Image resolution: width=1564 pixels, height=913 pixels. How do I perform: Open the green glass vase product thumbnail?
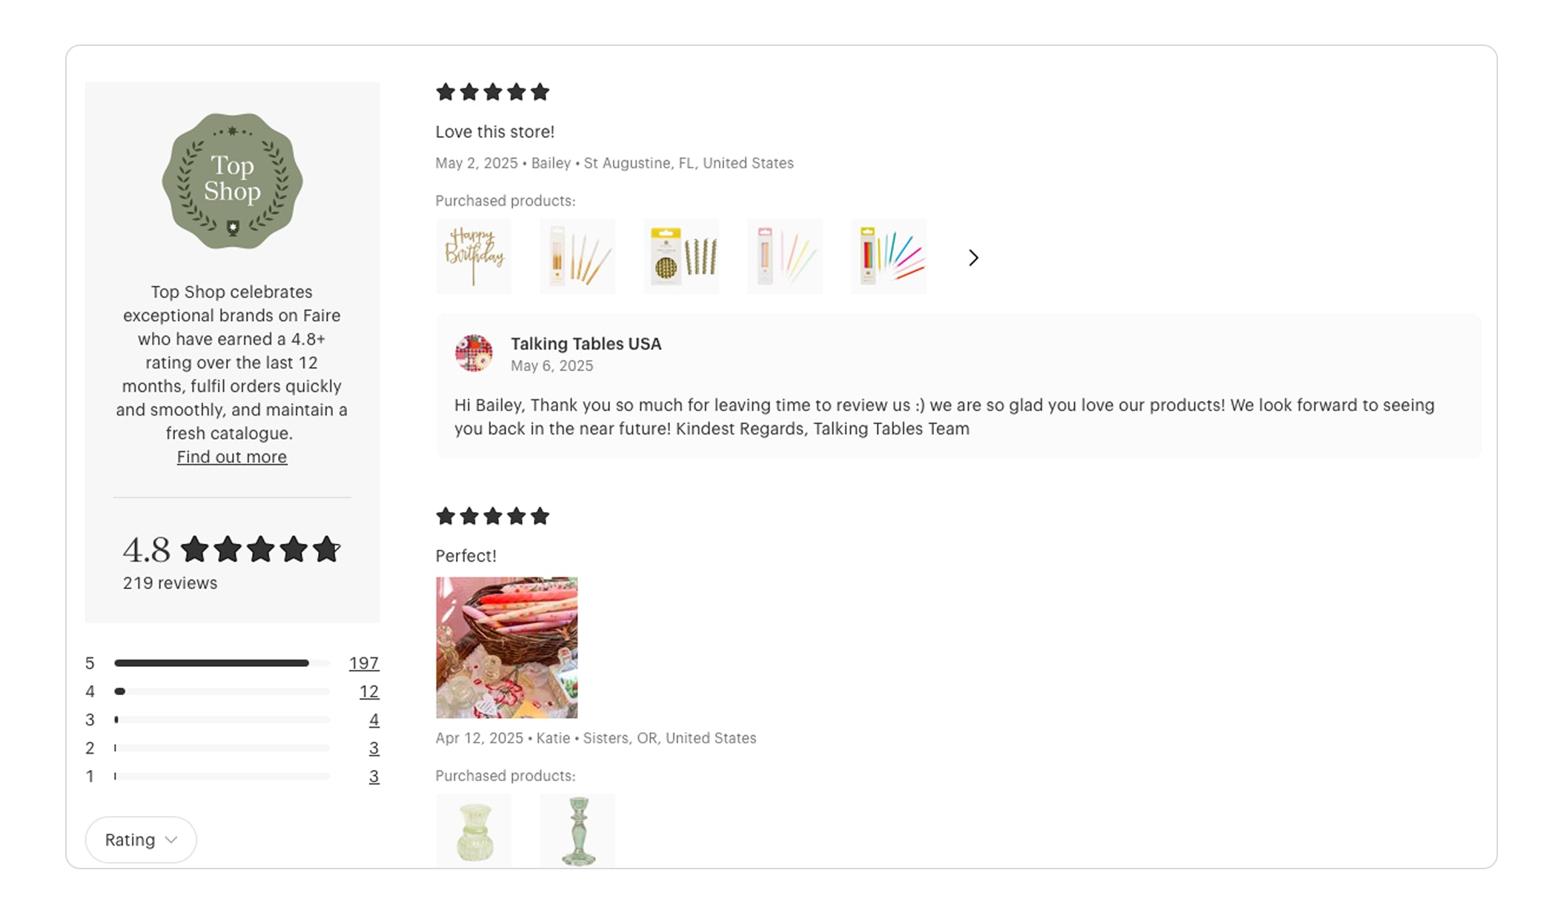click(x=474, y=831)
